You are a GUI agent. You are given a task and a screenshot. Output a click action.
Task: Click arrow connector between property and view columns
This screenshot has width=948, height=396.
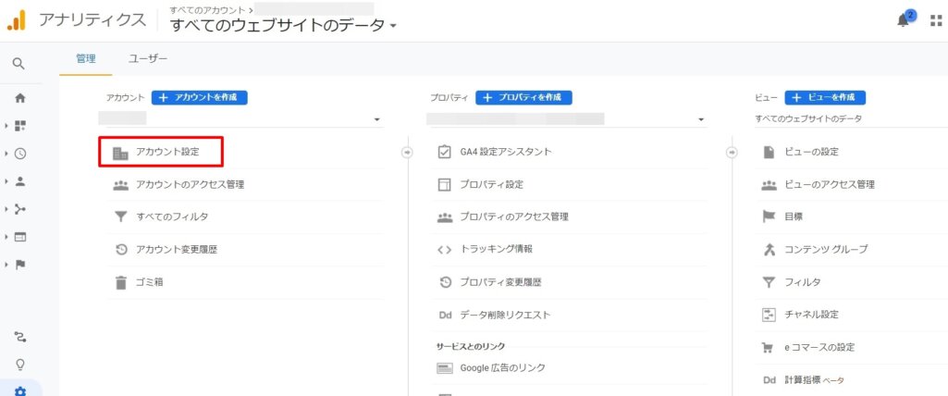click(x=732, y=153)
